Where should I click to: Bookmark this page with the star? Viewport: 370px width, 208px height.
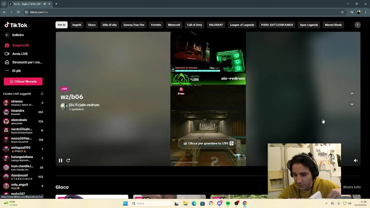tap(342, 12)
